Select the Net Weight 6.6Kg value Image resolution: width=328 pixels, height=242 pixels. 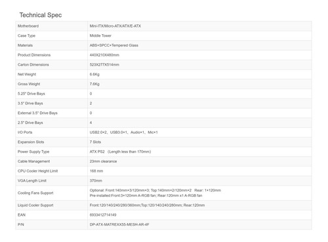(x=94, y=74)
